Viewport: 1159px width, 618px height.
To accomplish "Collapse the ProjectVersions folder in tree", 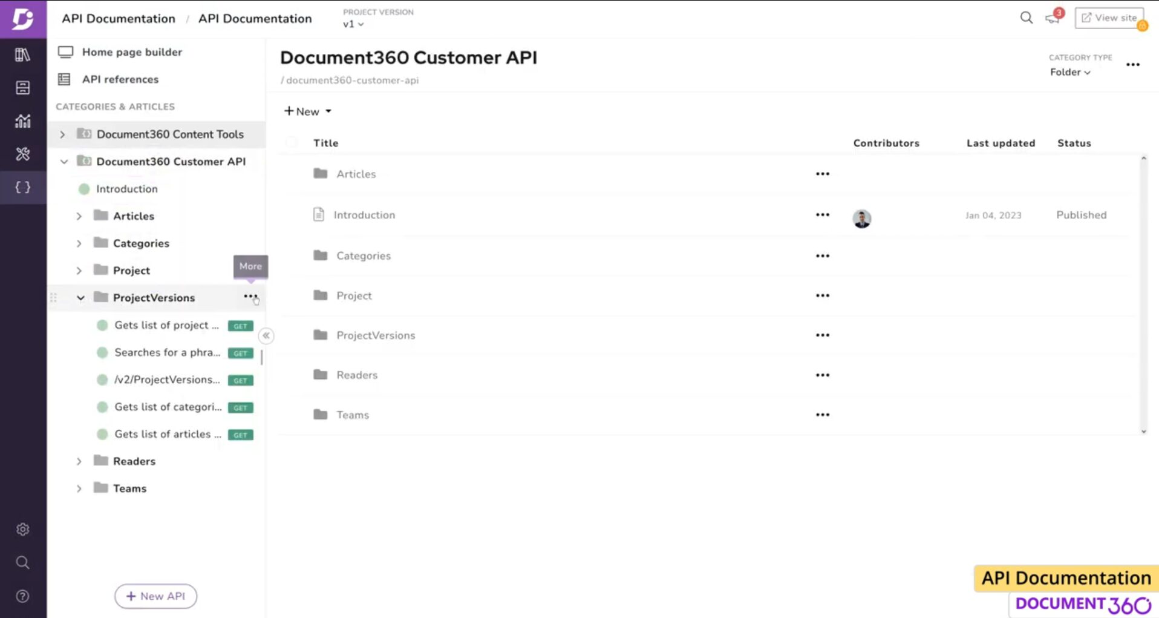I will click(x=80, y=298).
